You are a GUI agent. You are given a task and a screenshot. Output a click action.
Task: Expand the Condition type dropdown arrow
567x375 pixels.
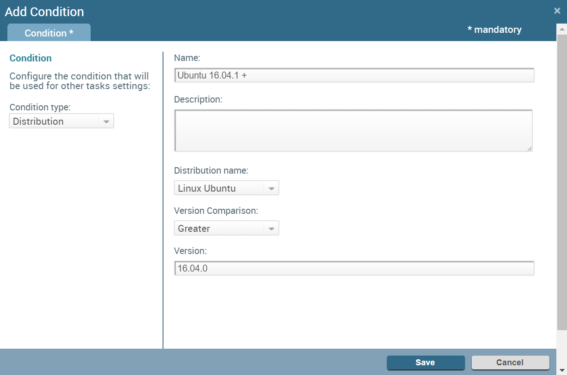(x=106, y=121)
